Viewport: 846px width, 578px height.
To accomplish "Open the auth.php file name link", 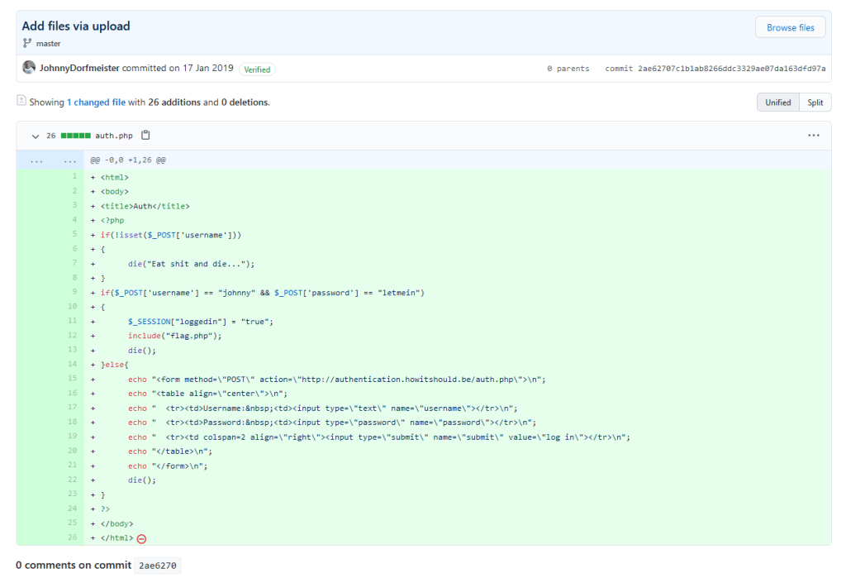I will point(113,136).
